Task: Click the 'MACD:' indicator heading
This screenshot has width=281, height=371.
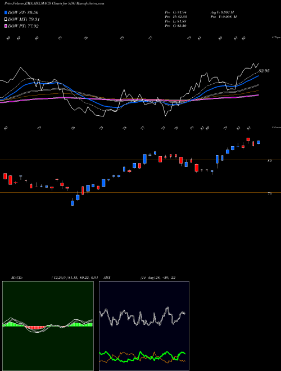Action: coord(17,278)
